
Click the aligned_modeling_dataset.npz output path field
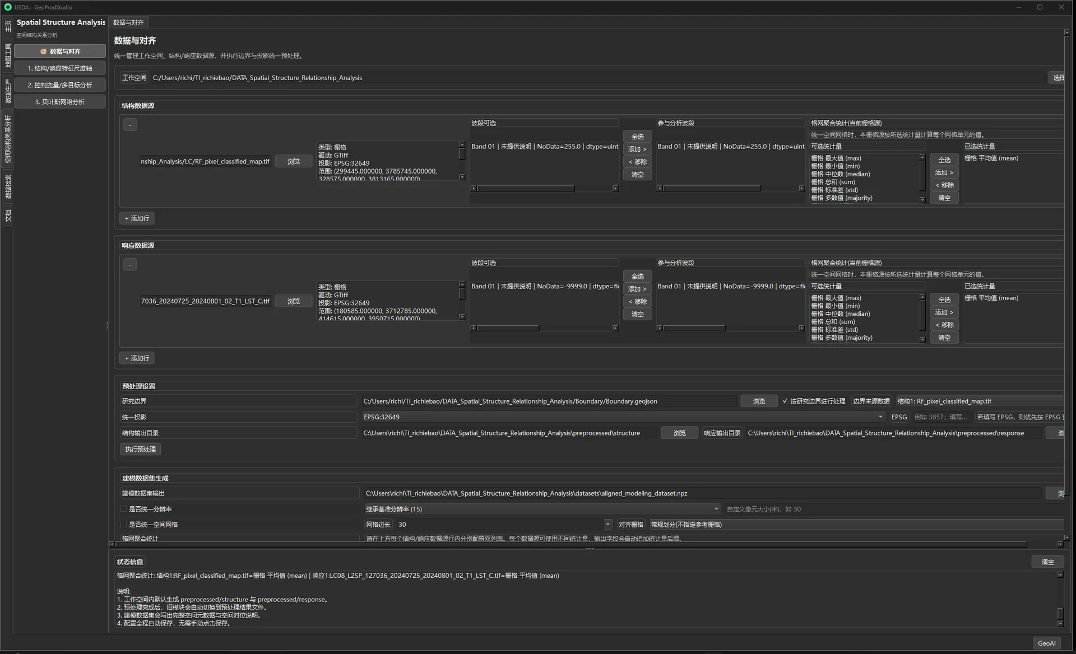(703, 493)
